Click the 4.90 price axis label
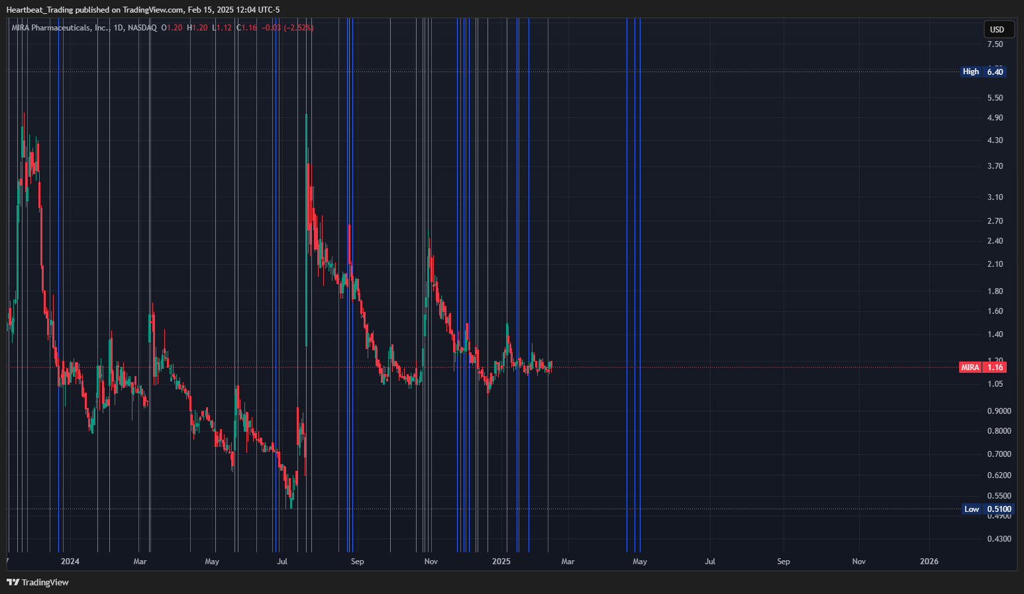Viewport: 1024px width, 594px height. (x=995, y=118)
